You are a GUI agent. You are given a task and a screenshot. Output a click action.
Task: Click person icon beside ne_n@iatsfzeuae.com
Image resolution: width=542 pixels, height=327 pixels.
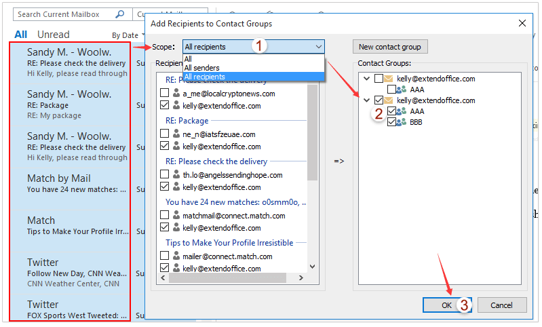pyautogui.click(x=176, y=134)
